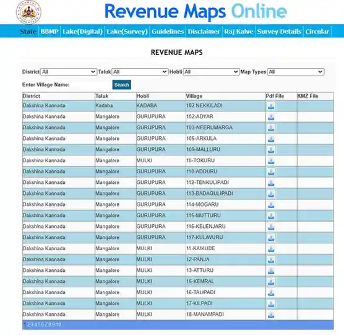Download PDF for 11-KAIKUDE village
The width and height of the screenshot is (344, 335).
[271, 248]
